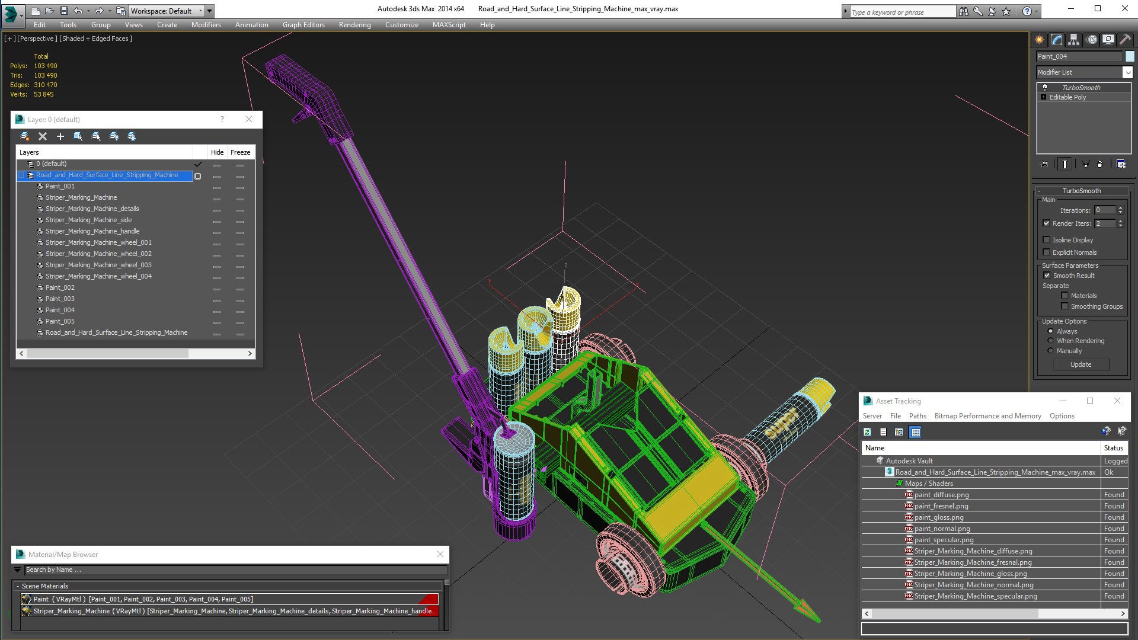Image resolution: width=1138 pixels, height=640 pixels.
Task: Open Configure Modifier Sets icon
Action: tap(1121, 164)
